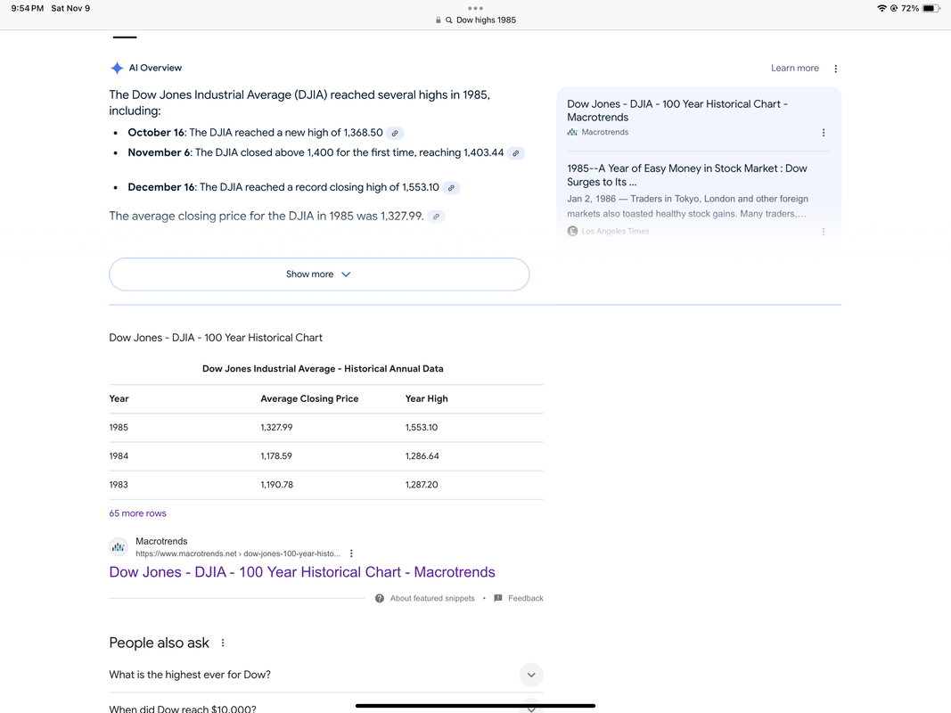Tap the time '9:54 PM' in status bar
The height and width of the screenshot is (713, 951).
[28, 9]
